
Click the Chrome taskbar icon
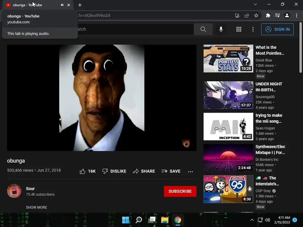[x=178, y=220]
